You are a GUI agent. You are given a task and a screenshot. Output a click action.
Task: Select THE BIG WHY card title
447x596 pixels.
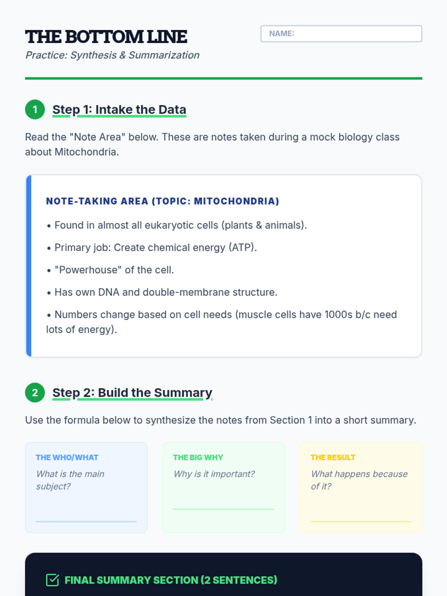tap(198, 457)
